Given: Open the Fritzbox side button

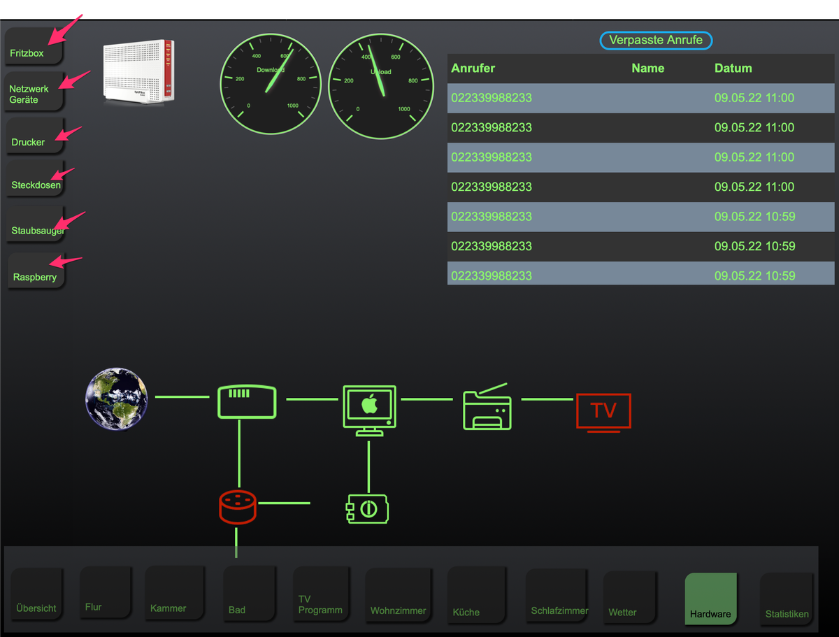Looking at the screenshot, I should pos(35,45).
